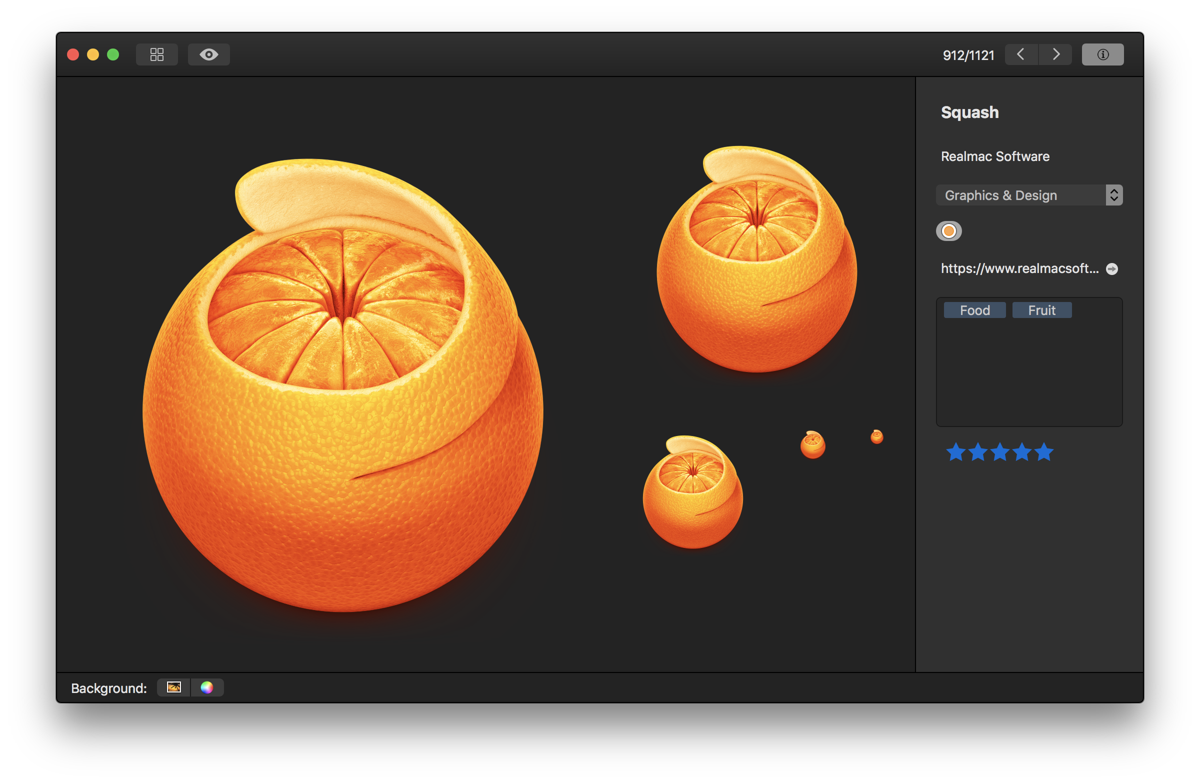Set rating to four stars

click(x=1022, y=452)
